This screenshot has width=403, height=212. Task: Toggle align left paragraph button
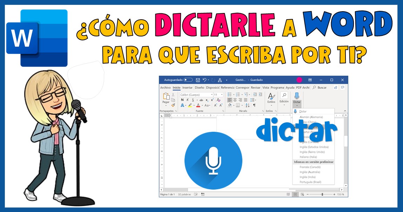click(x=229, y=100)
